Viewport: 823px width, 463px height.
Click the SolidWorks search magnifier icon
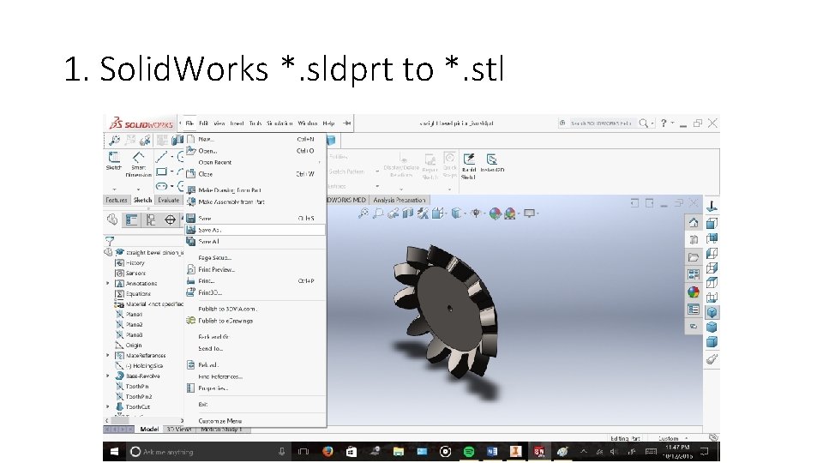pyautogui.click(x=643, y=123)
